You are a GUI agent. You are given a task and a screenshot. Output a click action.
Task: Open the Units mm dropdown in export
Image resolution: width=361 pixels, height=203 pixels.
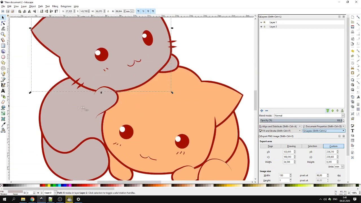(338, 167)
